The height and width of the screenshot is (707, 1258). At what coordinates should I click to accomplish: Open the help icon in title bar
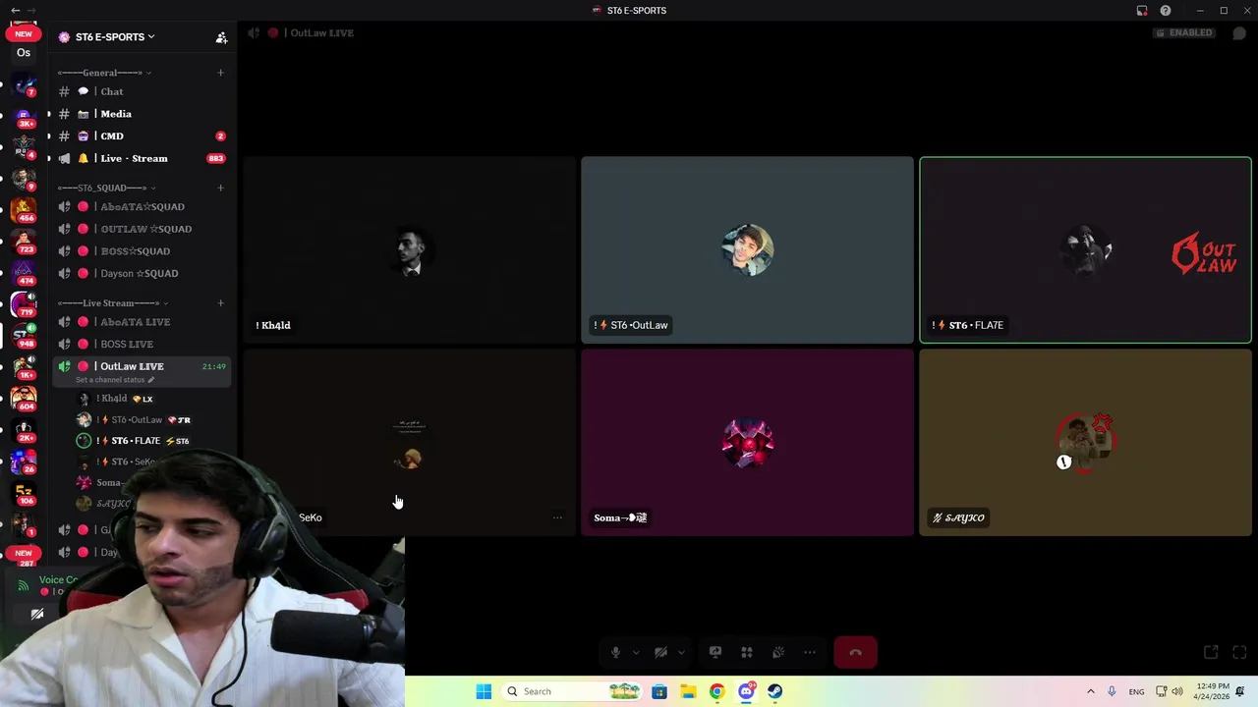click(x=1166, y=11)
